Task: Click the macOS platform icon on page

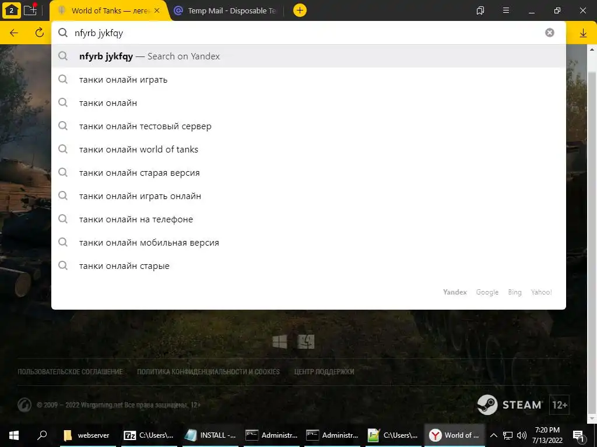Action: (305, 341)
